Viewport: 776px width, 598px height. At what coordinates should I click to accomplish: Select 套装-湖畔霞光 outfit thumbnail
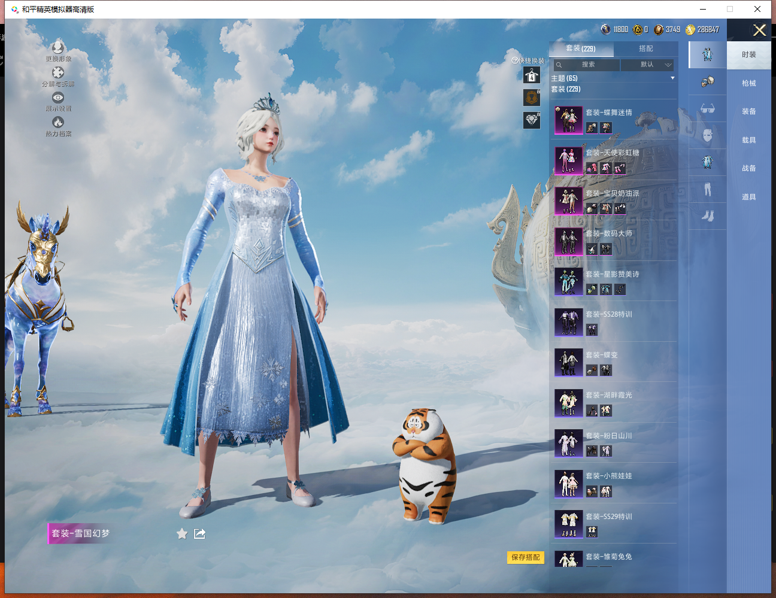pyautogui.click(x=568, y=403)
